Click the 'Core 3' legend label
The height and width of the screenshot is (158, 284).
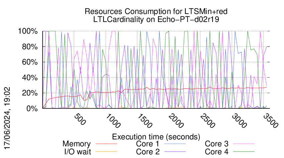[x=217, y=144]
